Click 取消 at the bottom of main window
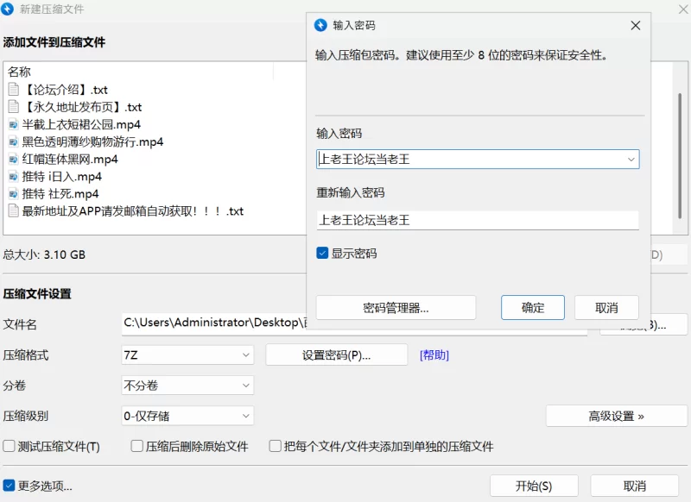 [635, 486]
